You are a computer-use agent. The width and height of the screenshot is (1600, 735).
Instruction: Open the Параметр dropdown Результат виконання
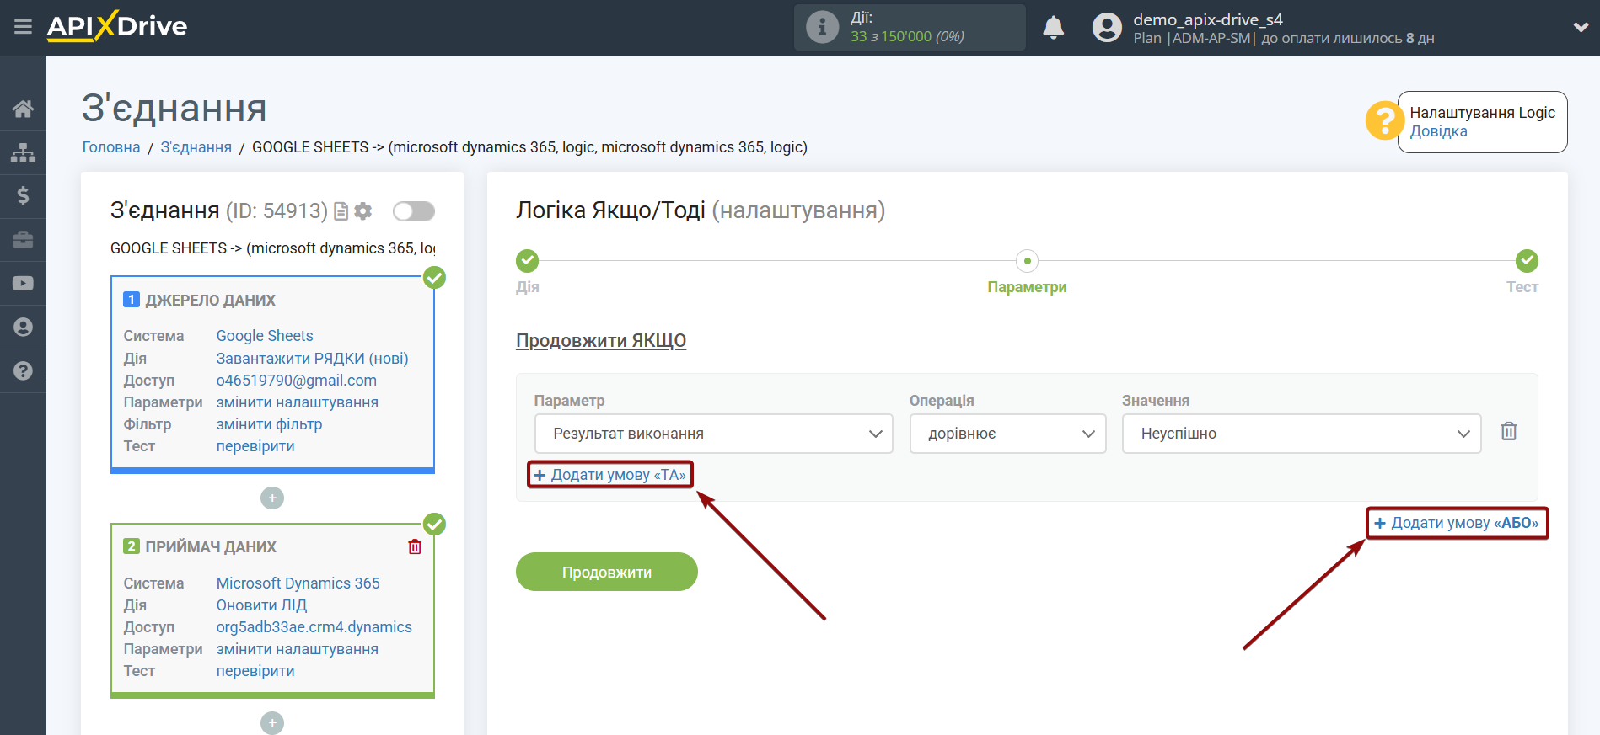pyautogui.click(x=713, y=434)
